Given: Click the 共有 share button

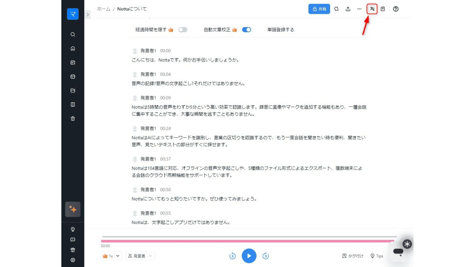Looking at the screenshot, I should 319,9.
